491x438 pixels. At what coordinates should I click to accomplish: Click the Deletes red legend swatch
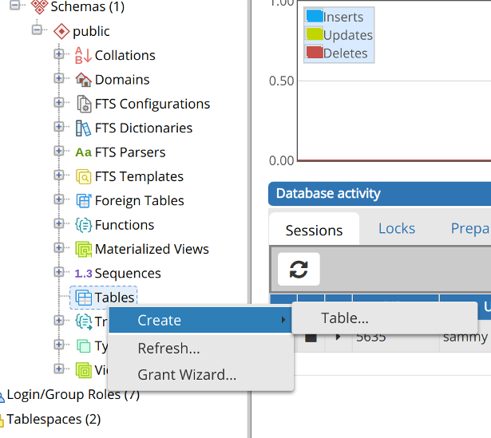click(315, 53)
